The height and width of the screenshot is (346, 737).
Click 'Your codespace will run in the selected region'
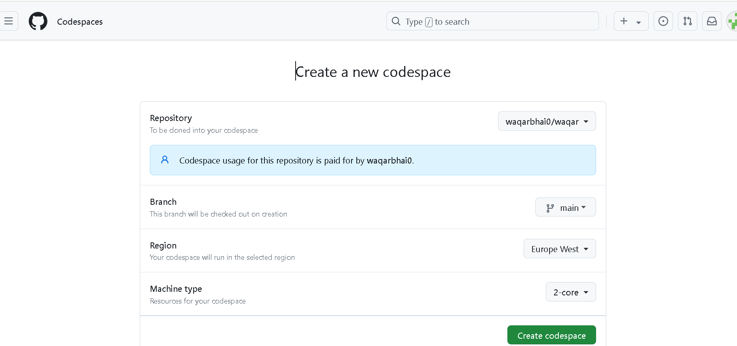point(222,257)
